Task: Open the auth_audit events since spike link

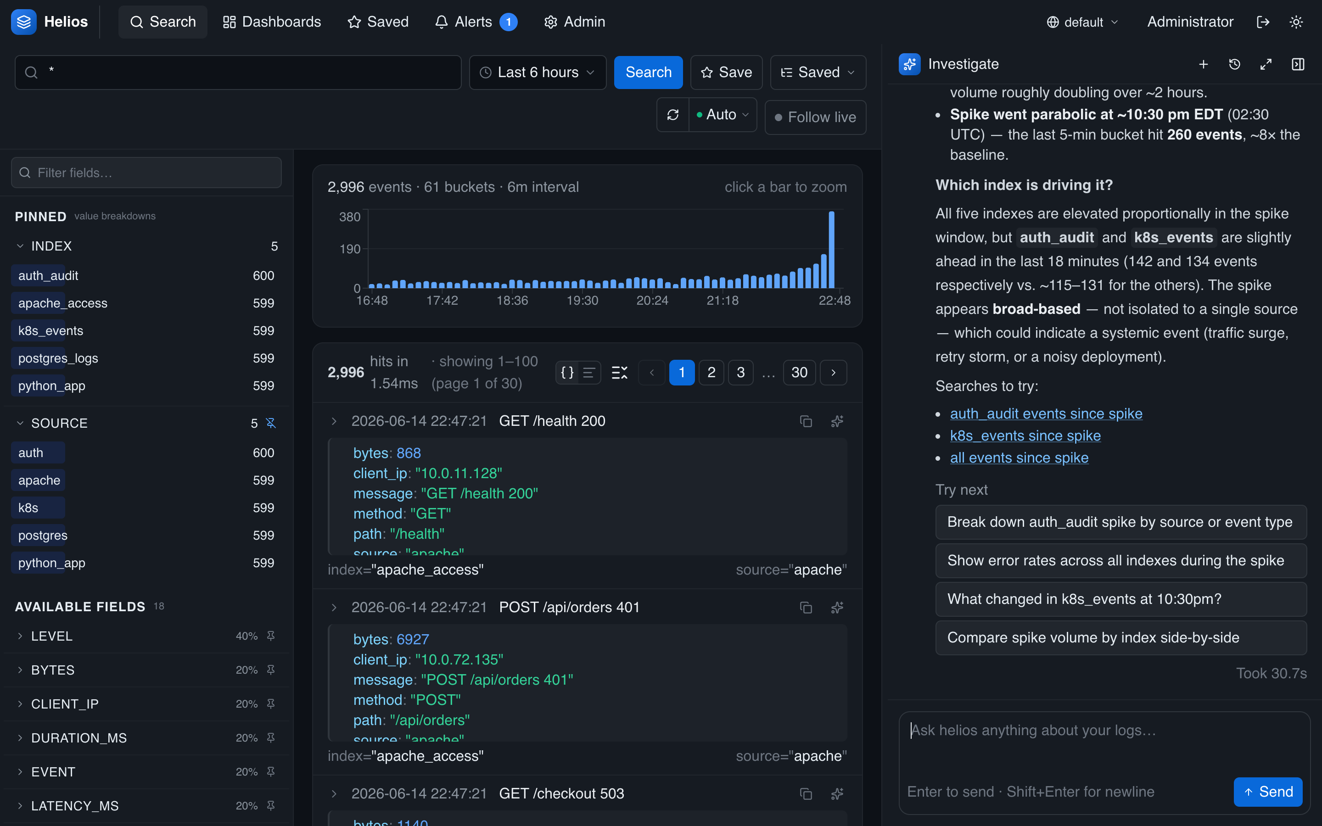Action: pos(1046,413)
